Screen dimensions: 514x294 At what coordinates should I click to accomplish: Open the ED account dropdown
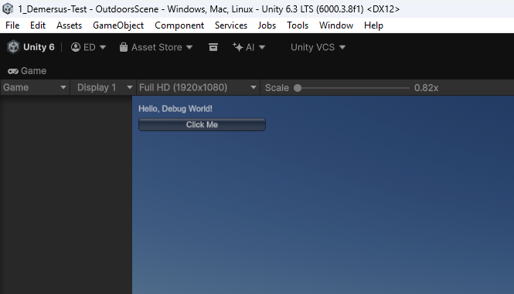click(x=89, y=47)
